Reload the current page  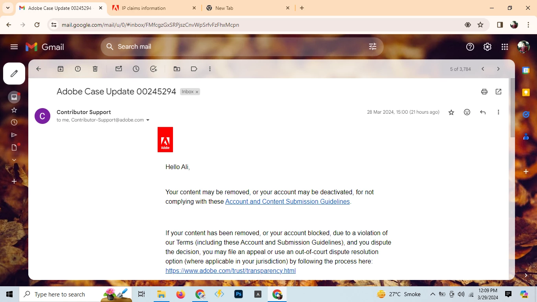[x=37, y=25]
